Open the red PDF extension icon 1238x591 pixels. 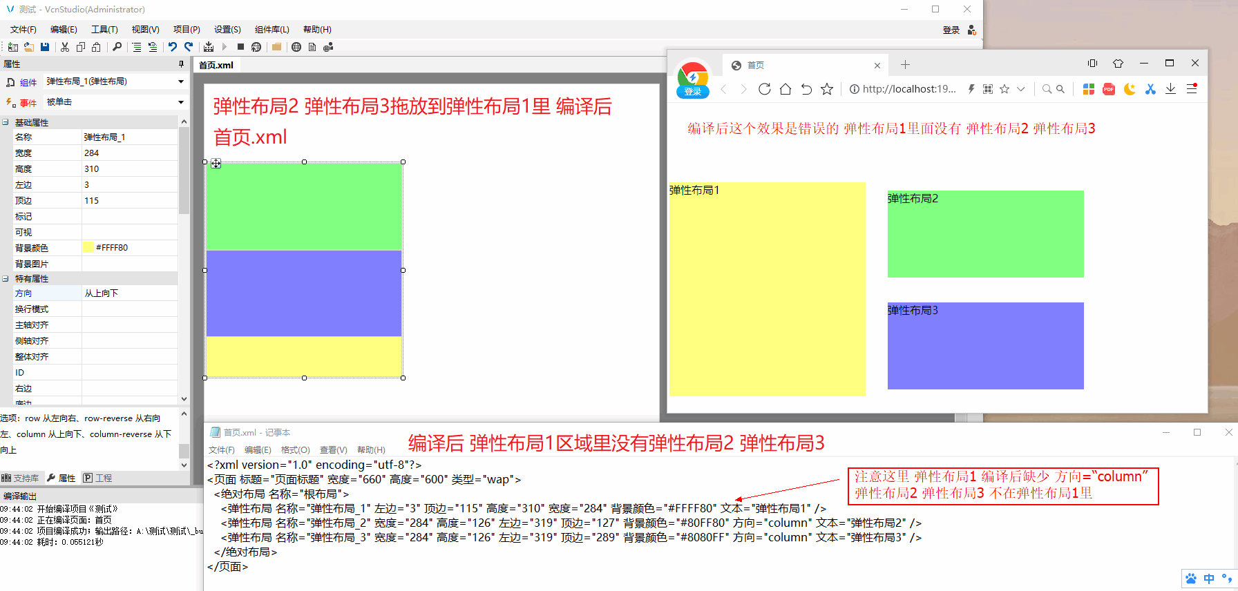pyautogui.click(x=1109, y=89)
